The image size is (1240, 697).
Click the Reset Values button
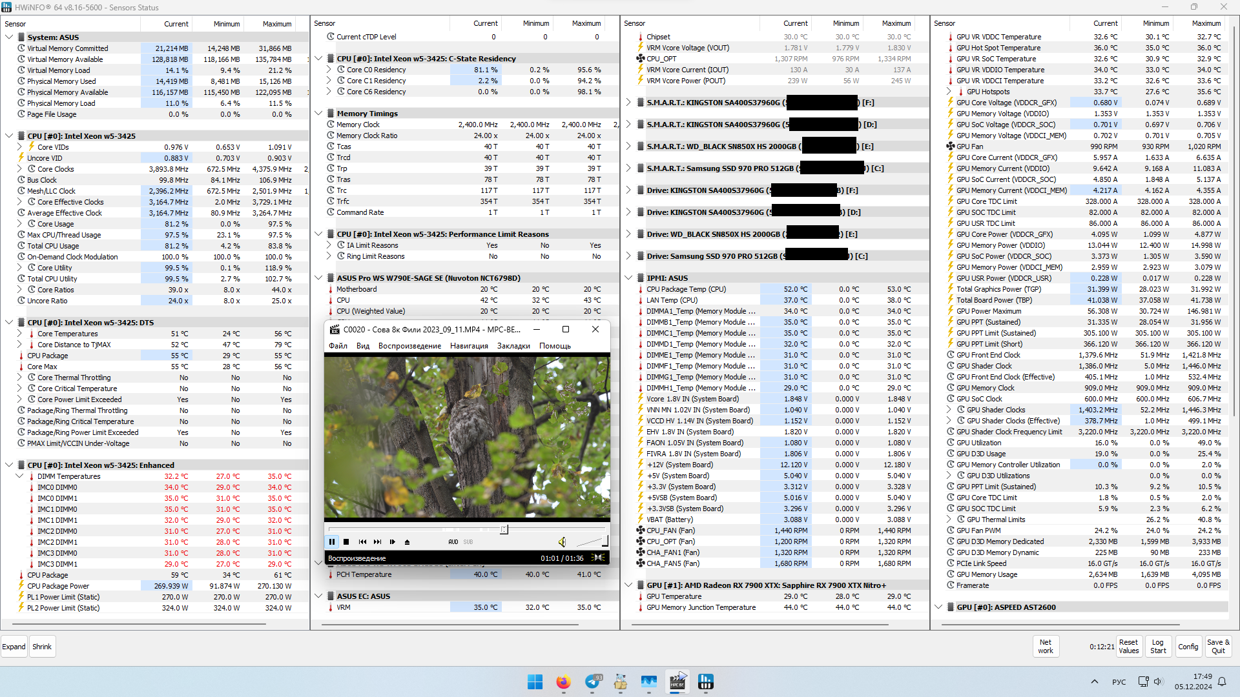[1128, 647]
